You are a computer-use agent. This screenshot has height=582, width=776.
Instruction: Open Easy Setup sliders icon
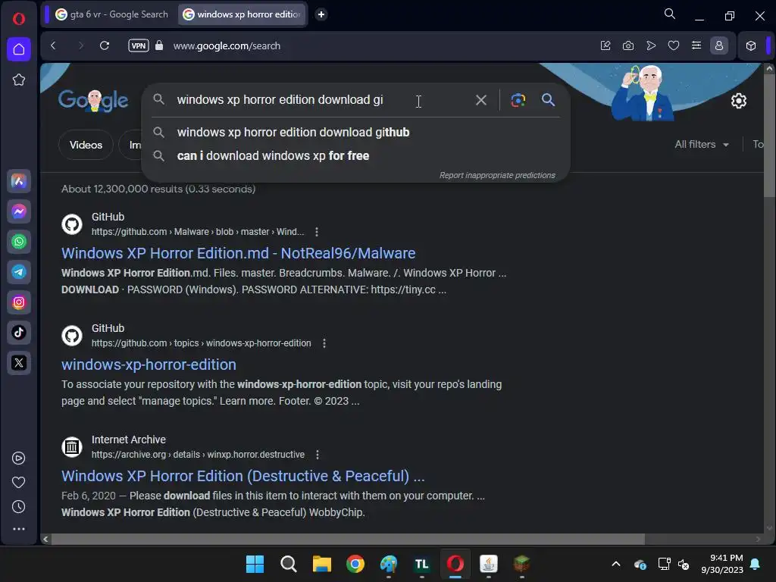coord(696,45)
